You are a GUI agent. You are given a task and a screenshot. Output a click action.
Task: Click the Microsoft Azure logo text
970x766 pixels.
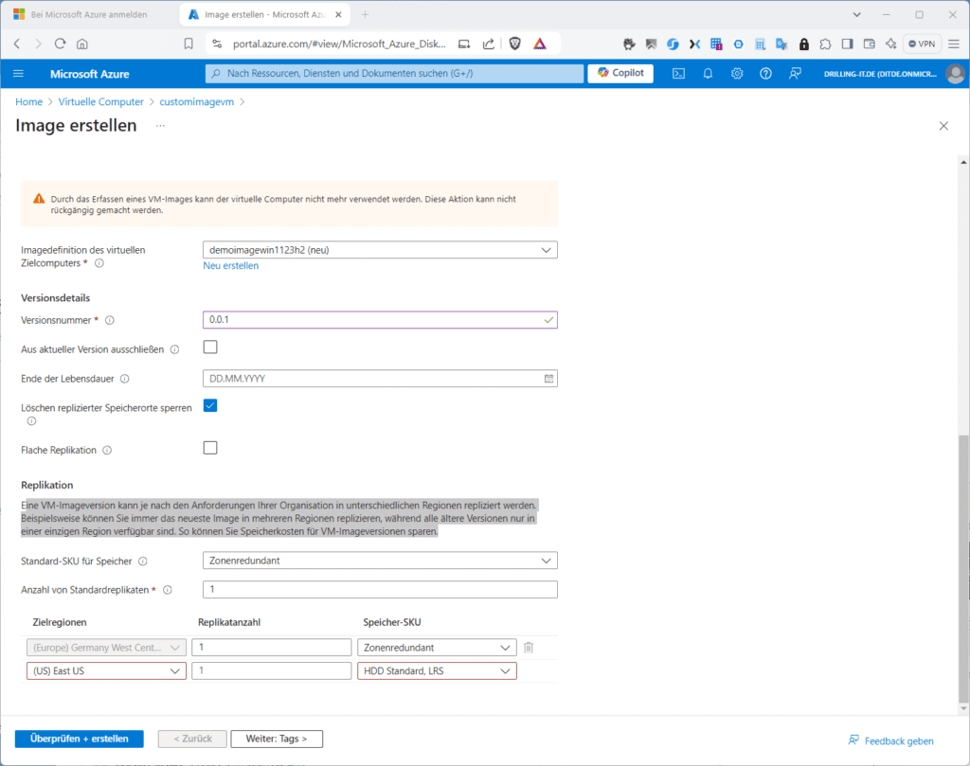click(90, 74)
